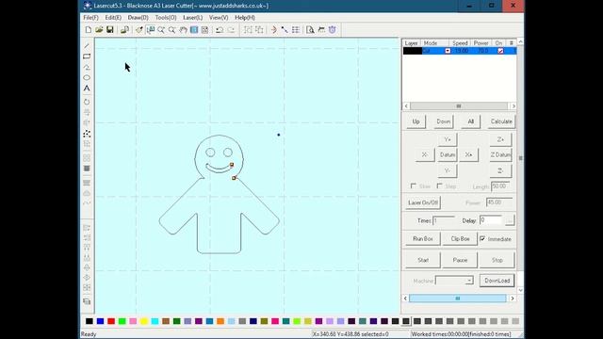Pick the blue color swatch
603x339 pixels.
[101, 321]
